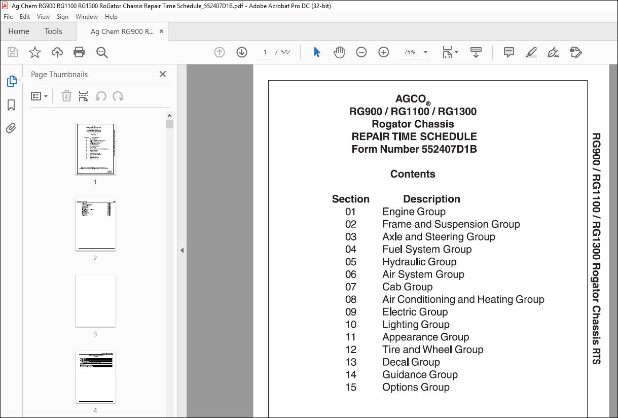Click the 'Electric Group' entry
618x418 pixels.
(x=415, y=312)
